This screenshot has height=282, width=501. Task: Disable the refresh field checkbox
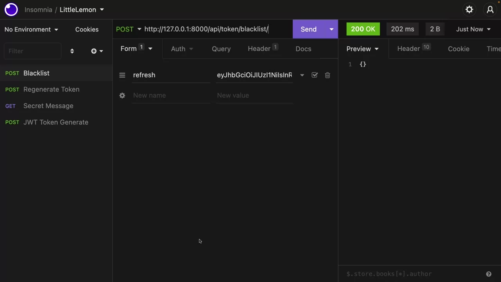(x=314, y=75)
